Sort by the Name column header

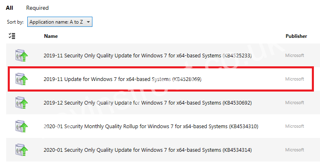51,36
